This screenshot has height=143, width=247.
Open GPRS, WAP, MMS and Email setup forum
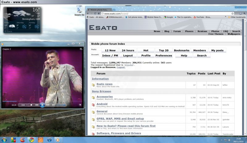pos(120,118)
